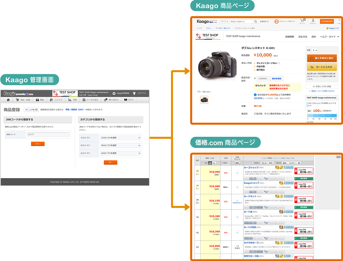Viewport: 343px width, 261px height.
Task: Open カーゴショップ shop link
Action: tap(251, 167)
